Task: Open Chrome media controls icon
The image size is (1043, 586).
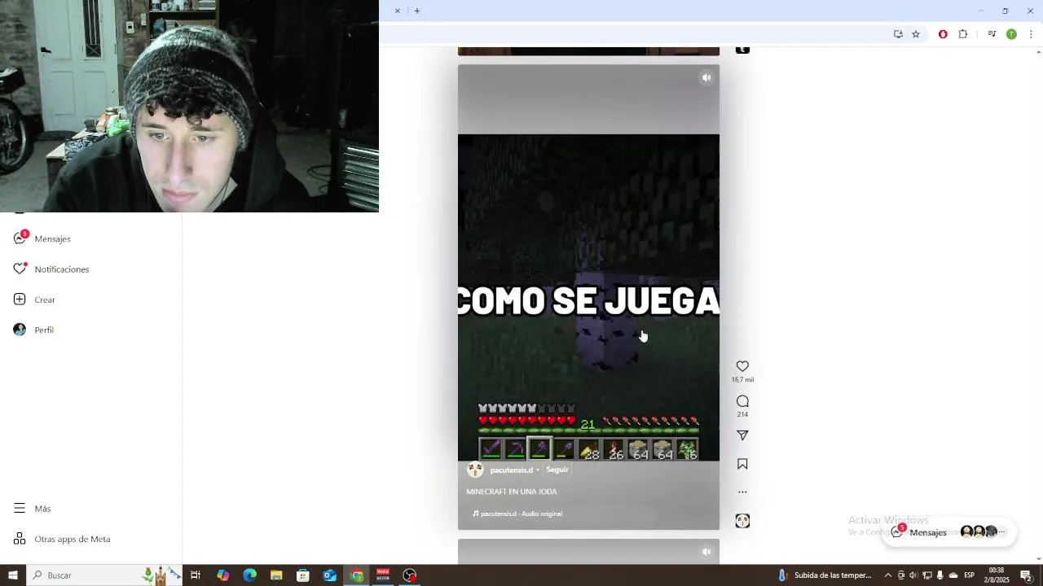Action: click(x=992, y=34)
